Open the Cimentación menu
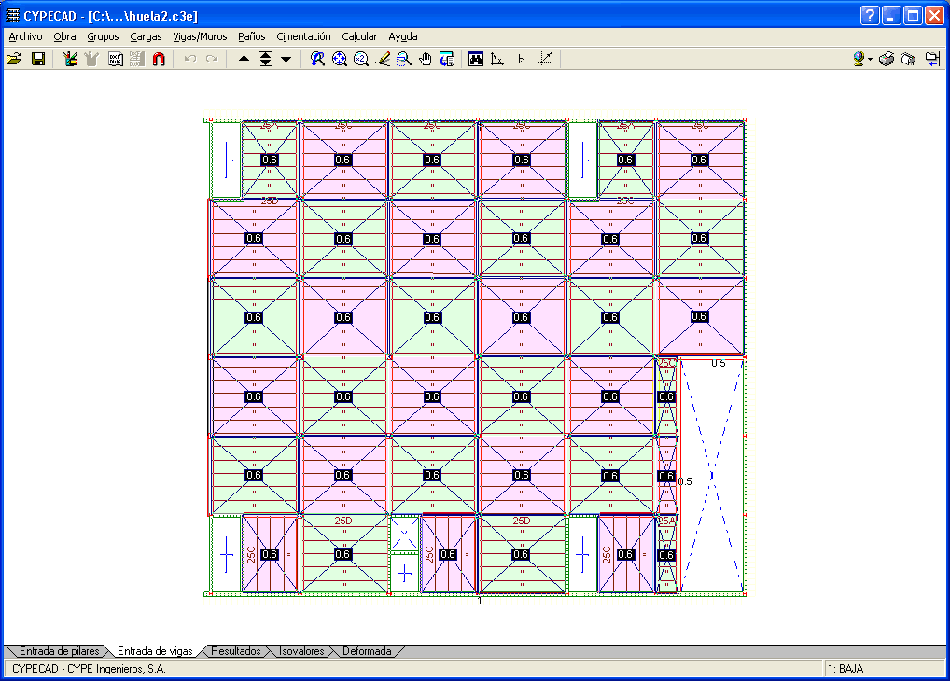Image resolution: width=950 pixels, height=681 pixels. [303, 36]
